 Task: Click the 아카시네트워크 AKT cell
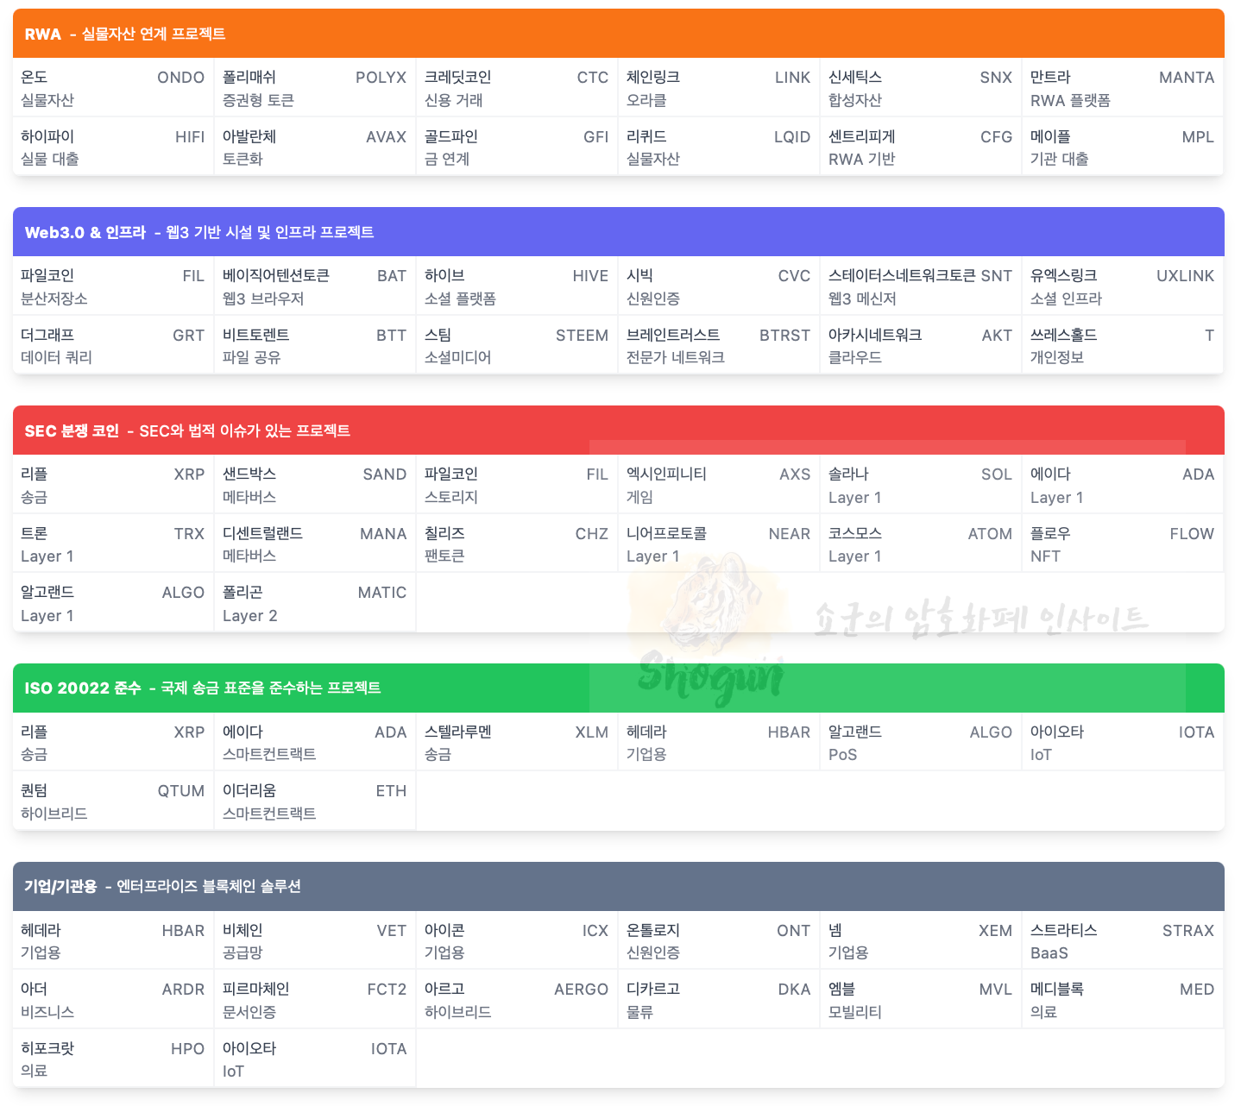[x=921, y=345]
